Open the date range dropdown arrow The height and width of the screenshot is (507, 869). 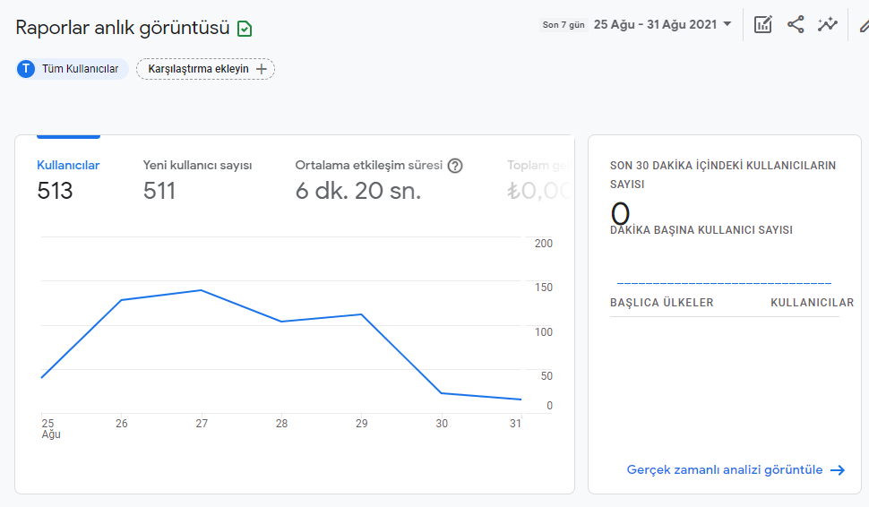(727, 24)
